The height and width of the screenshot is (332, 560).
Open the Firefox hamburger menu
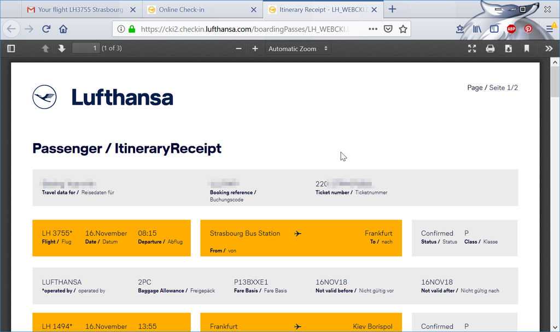550,28
